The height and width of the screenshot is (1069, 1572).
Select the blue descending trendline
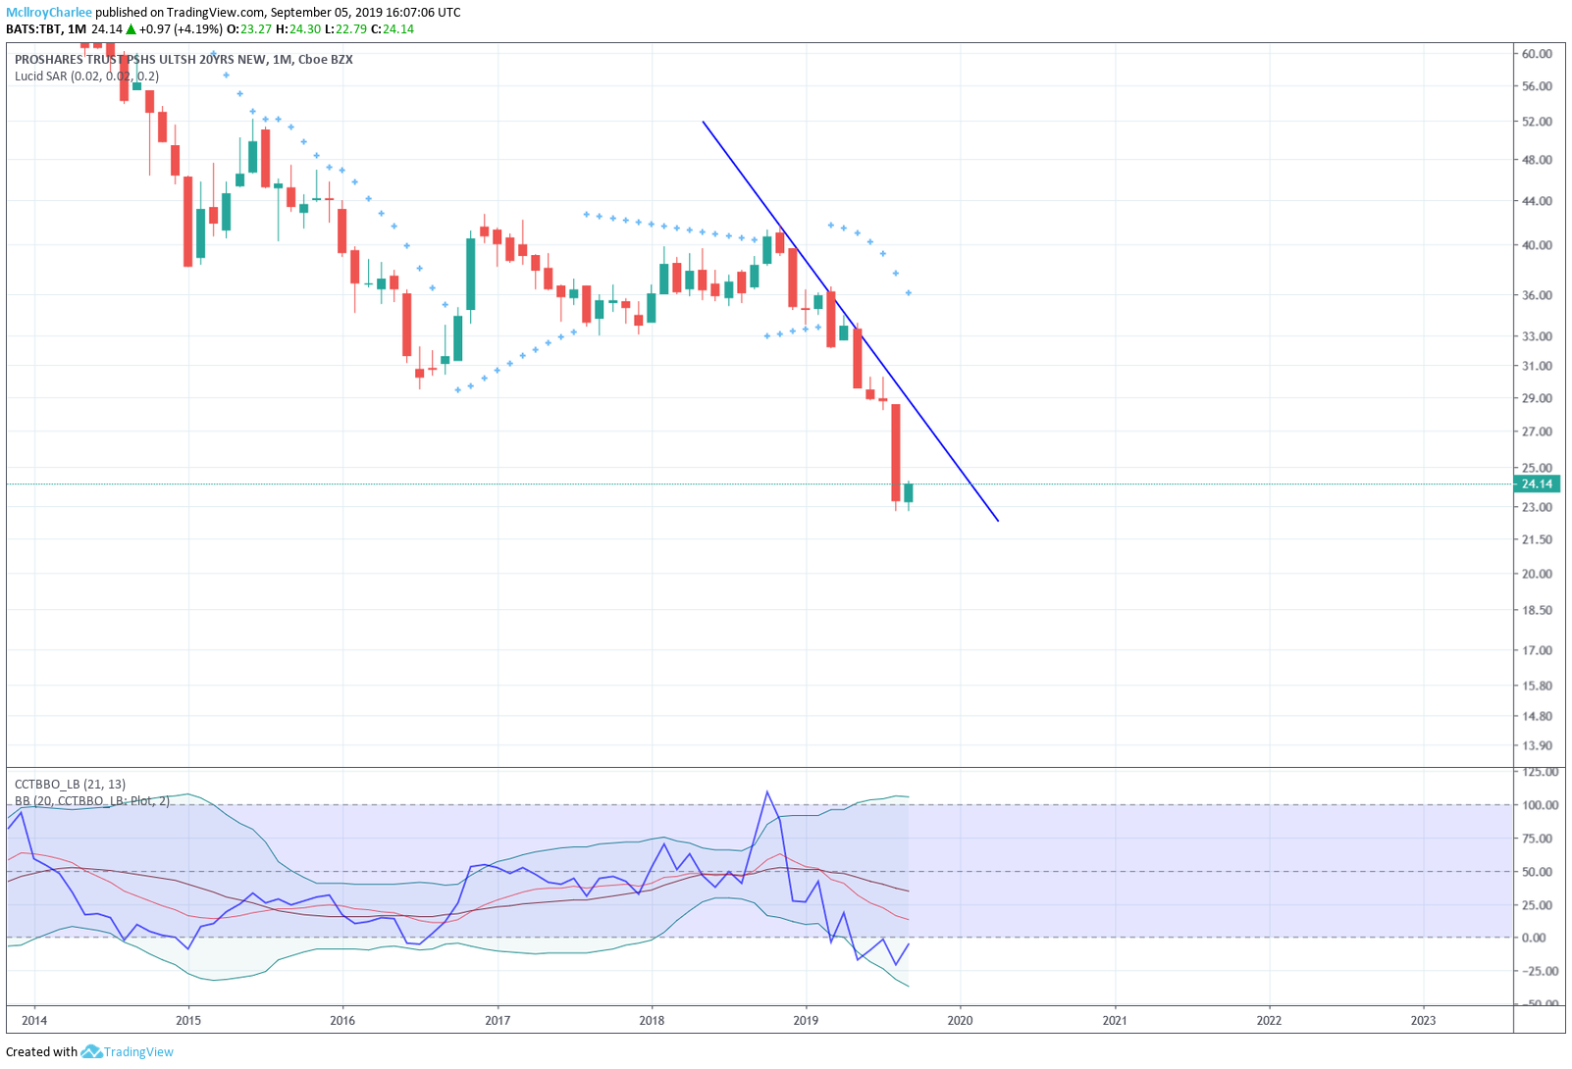(850, 321)
